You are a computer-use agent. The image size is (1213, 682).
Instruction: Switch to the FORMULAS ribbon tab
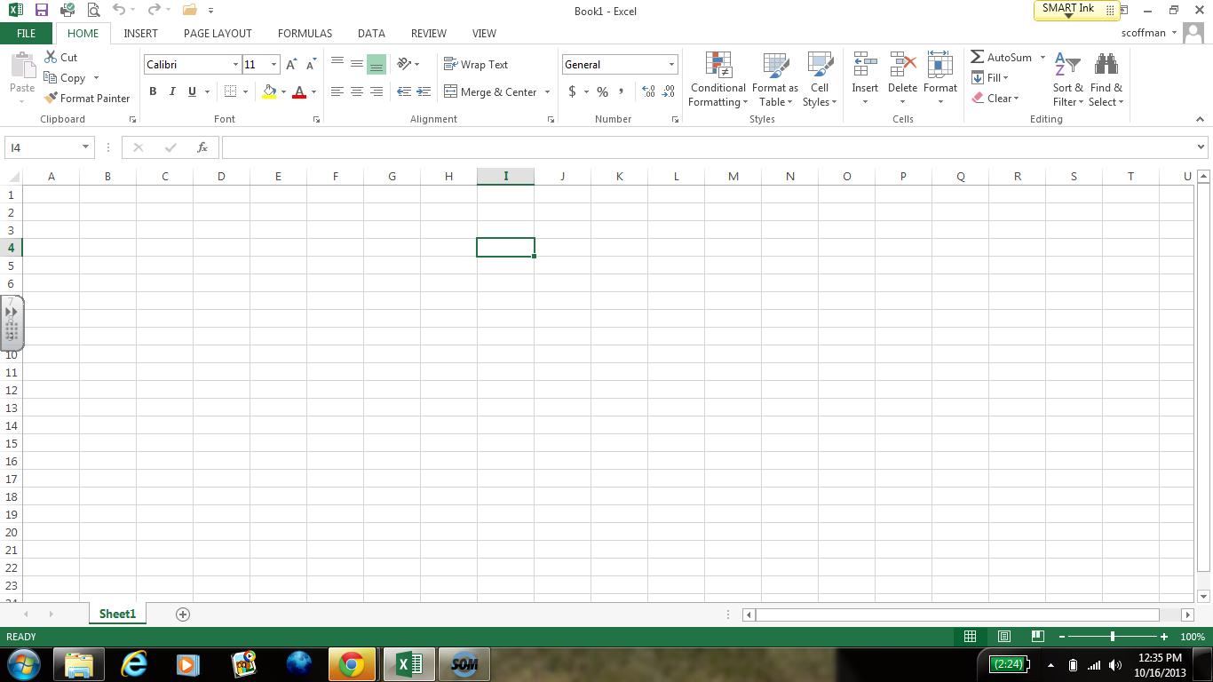[305, 33]
